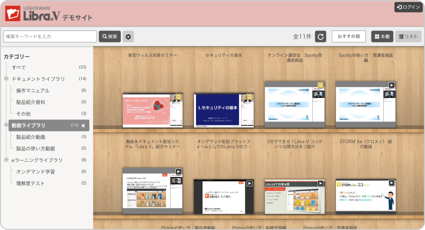This screenshot has height=230, width=425.
Task: Select すべて category
Action: tap(19, 67)
